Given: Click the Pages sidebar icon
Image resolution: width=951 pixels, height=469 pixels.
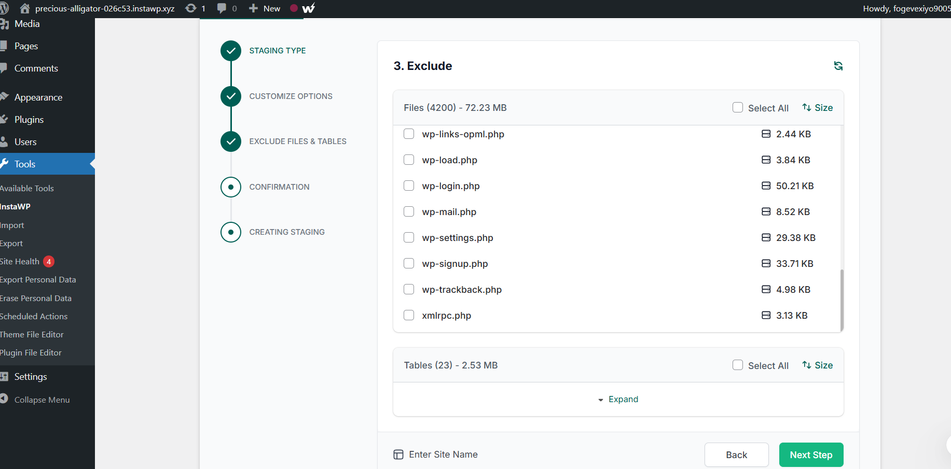Looking at the screenshot, I should coord(4,46).
